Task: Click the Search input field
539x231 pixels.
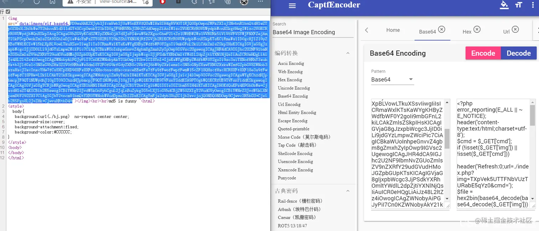Action: point(313,32)
